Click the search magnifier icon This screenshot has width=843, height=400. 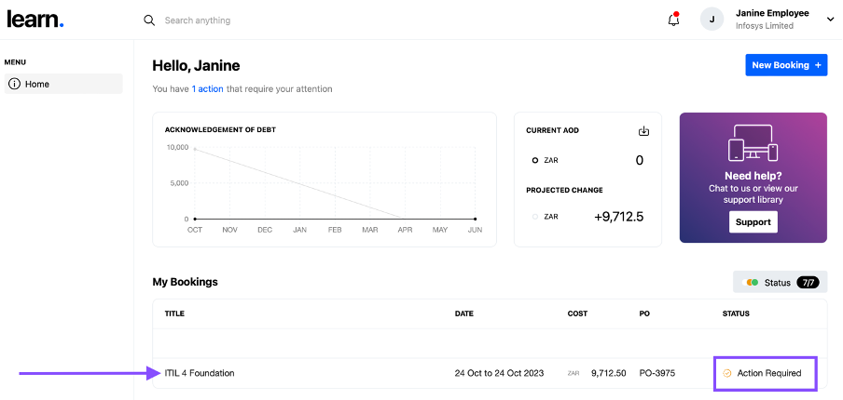pos(149,20)
